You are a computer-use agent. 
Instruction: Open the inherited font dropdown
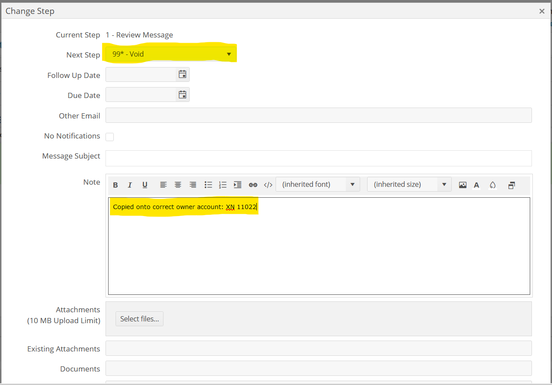pos(318,184)
